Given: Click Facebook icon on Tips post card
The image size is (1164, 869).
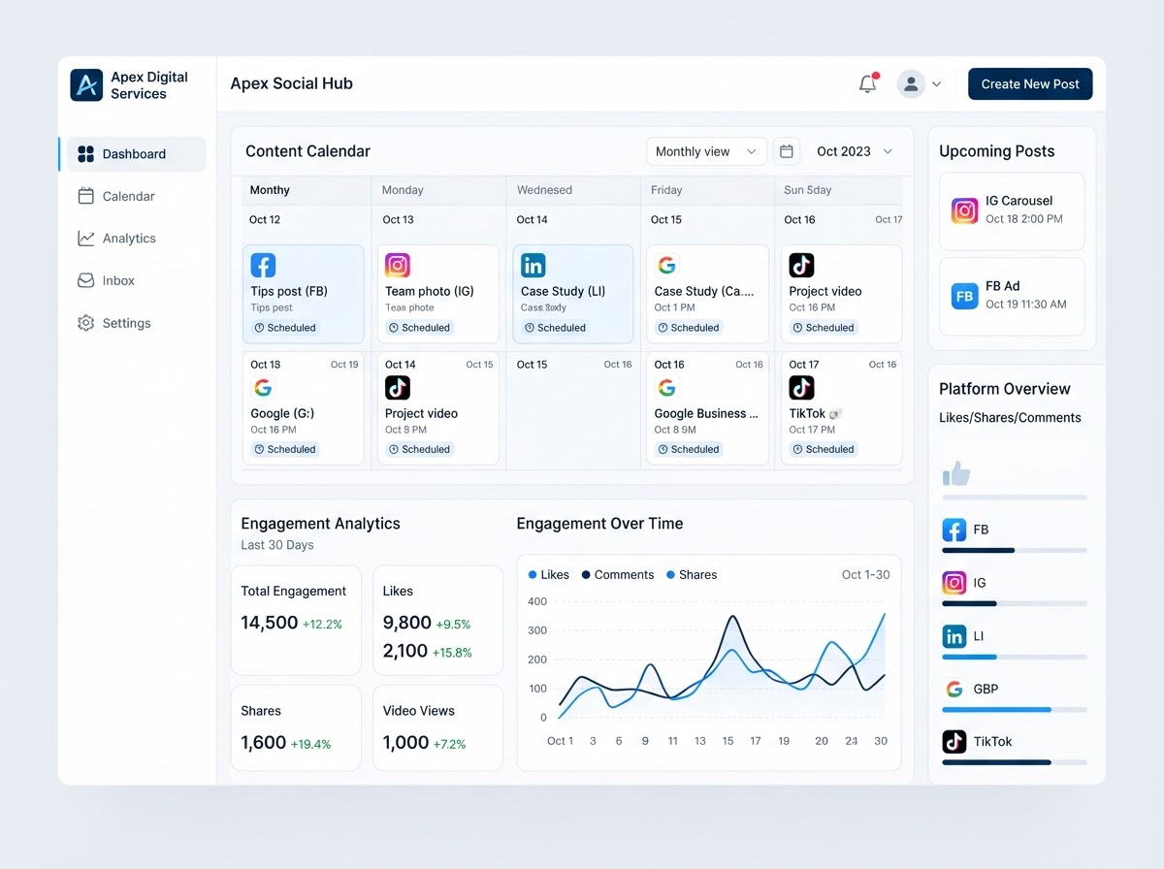Looking at the screenshot, I should (x=263, y=265).
